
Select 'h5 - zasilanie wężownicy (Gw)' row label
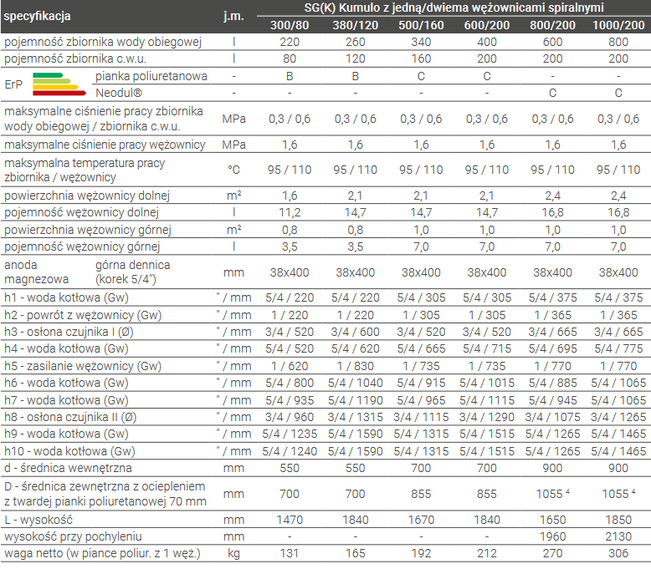point(82,365)
